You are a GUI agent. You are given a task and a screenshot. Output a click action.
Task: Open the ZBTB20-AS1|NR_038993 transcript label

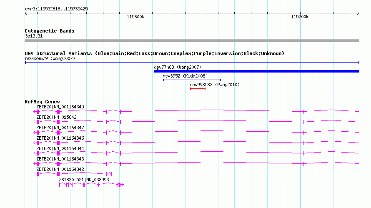[x=84, y=180]
